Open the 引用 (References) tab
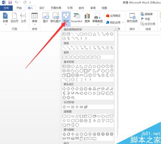 70,8
